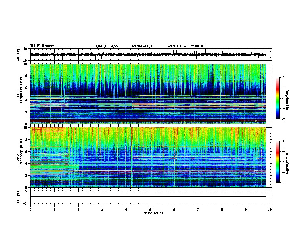Click the 'Time (min)' axis label
The height and width of the screenshot is (235, 304).
(154, 213)
